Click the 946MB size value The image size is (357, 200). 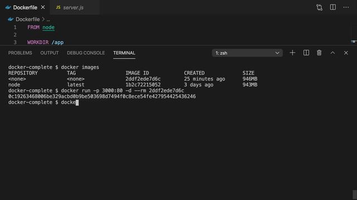coord(250,79)
